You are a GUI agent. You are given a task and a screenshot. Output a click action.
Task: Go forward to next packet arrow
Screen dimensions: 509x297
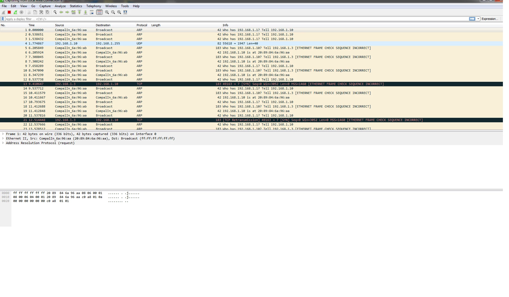pyautogui.click(x=67, y=12)
